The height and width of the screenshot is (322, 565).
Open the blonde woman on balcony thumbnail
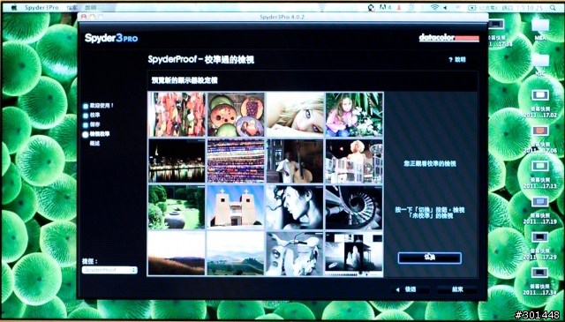pos(354,161)
